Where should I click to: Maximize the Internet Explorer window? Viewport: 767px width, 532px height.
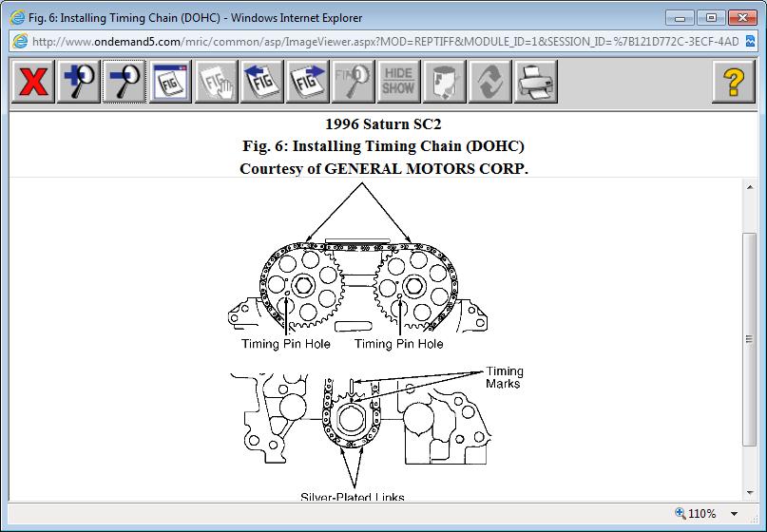[x=711, y=16]
